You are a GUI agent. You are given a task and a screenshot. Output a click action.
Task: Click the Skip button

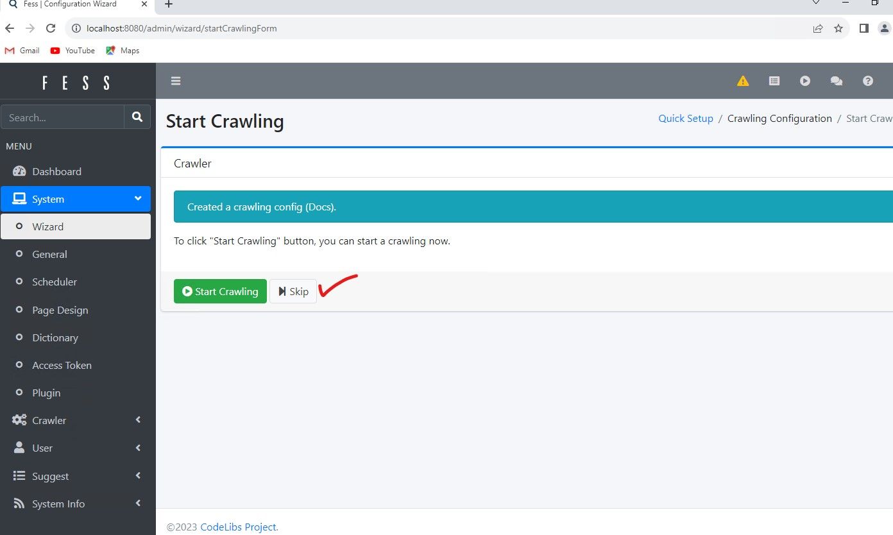pyautogui.click(x=293, y=291)
